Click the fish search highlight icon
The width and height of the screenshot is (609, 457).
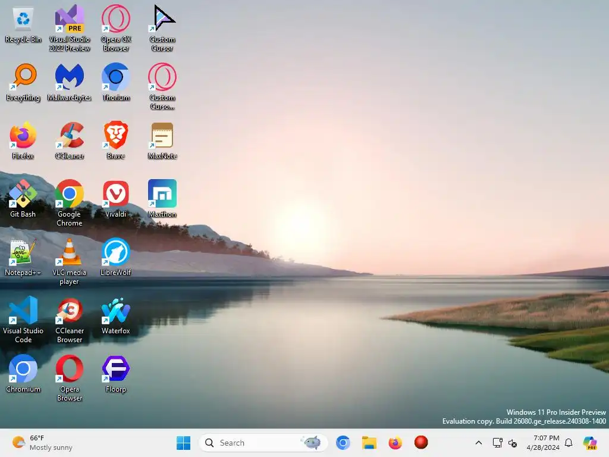point(312,442)
